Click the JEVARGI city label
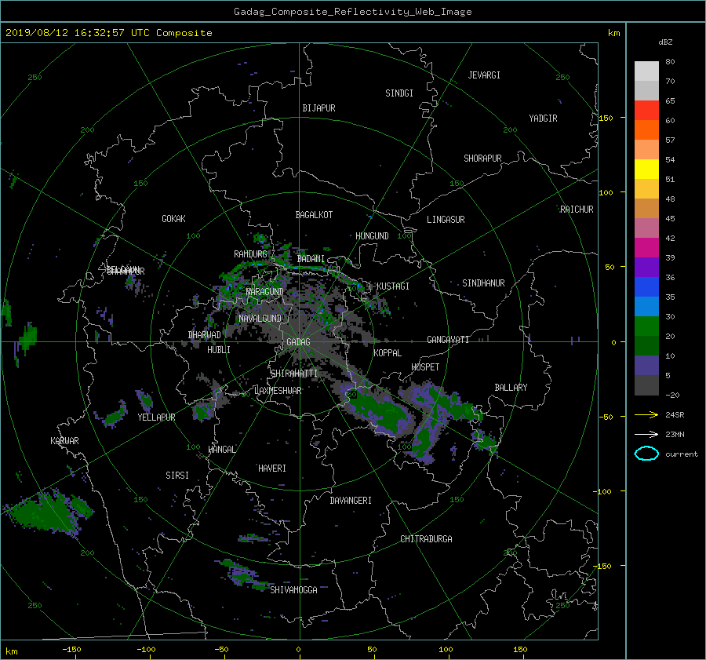Image resolution: width=706 pixels, height=660 pixels. (484, 75)
